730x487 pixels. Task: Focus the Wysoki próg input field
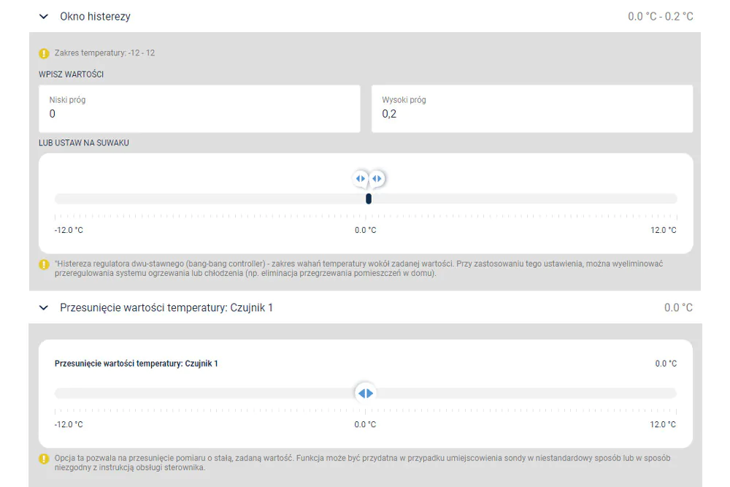click(x=532, y=109)
